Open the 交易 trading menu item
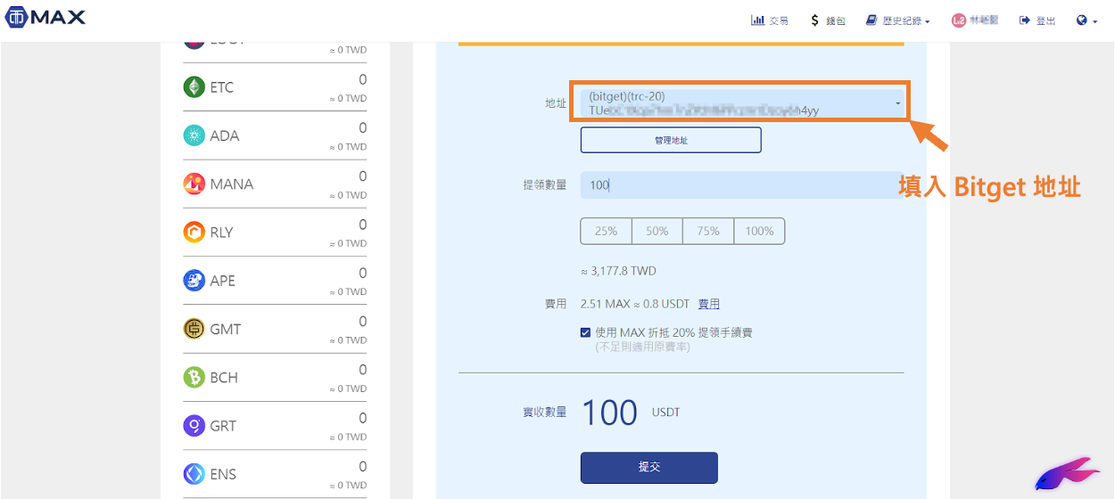Screen dimensions: 1115x499 point(770,20)
